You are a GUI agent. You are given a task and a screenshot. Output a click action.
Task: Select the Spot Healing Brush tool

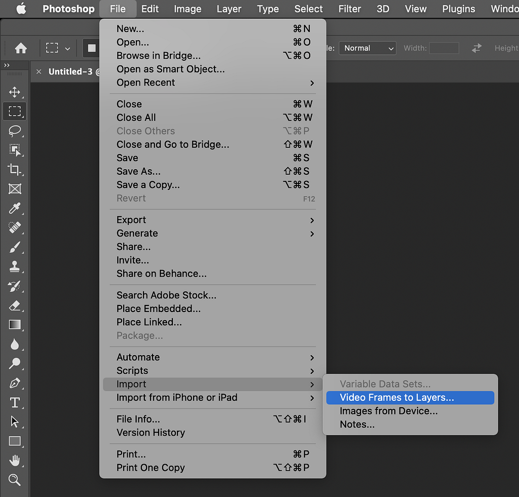click(15, 227)
